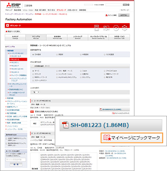Click the red bullet icon of 製品ページに戻る

(6, 31)
